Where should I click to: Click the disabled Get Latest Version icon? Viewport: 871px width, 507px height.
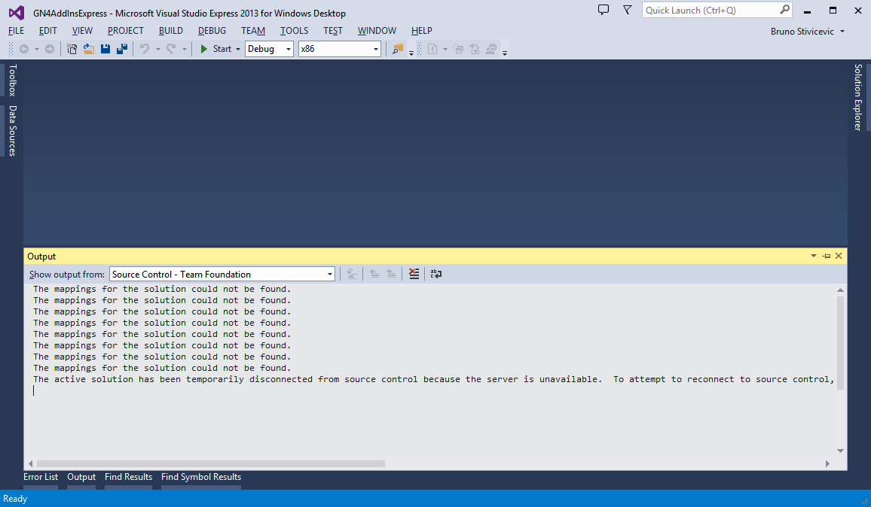491,49
